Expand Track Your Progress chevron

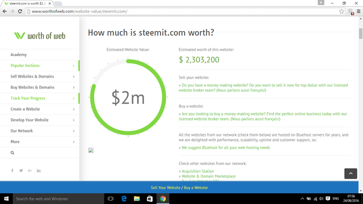point(74,98)
